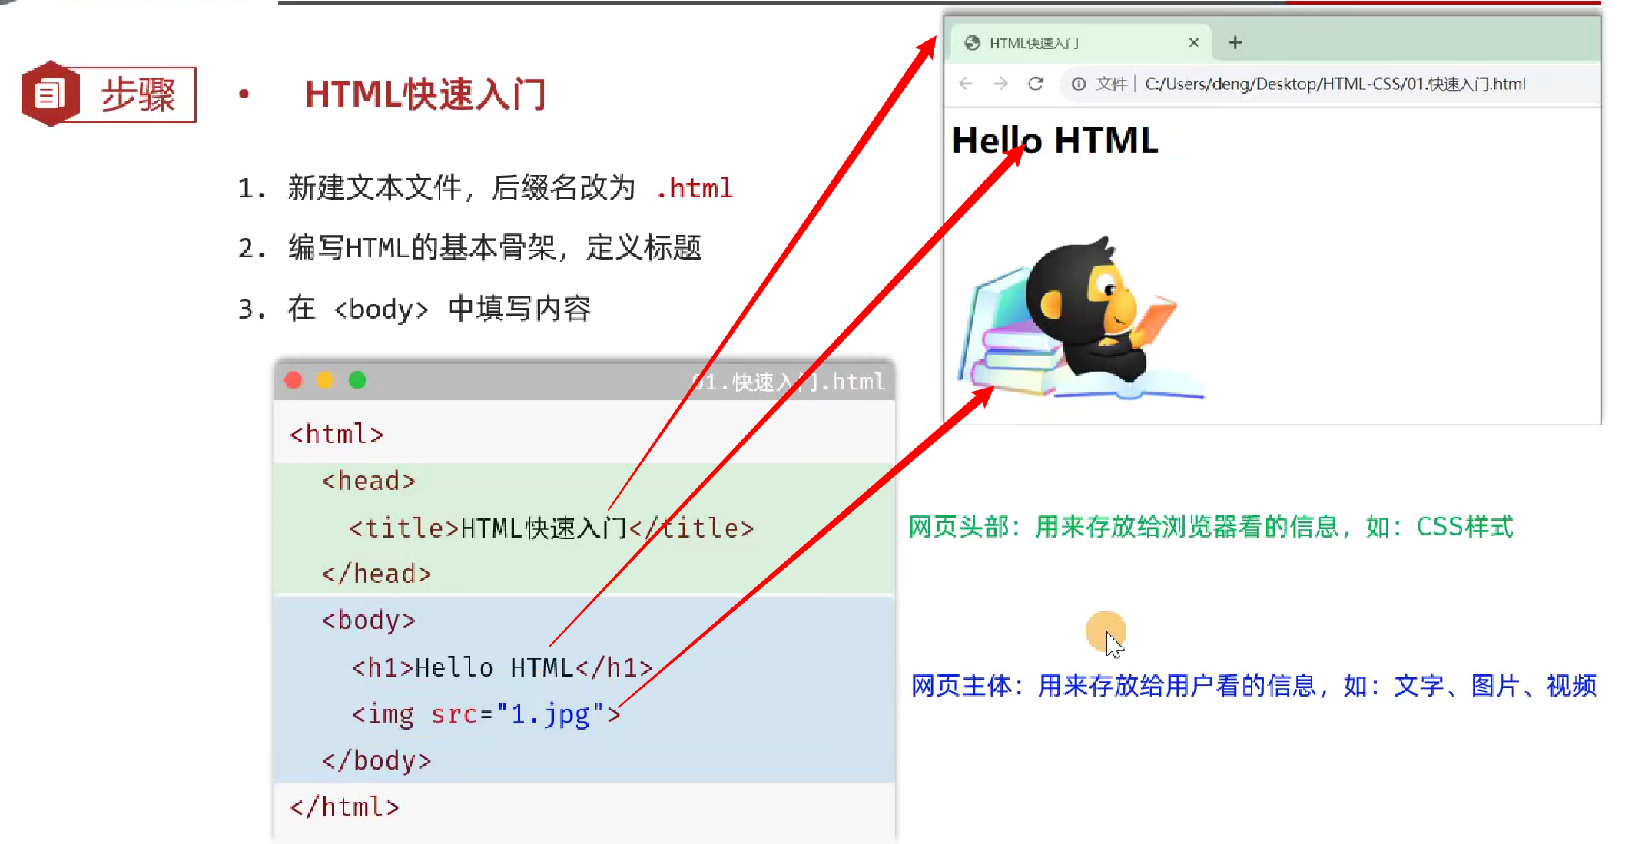Click the browser forward arrow
Image resolution: width=1635 pixels, height=844 pixels.
(1000, 84)
